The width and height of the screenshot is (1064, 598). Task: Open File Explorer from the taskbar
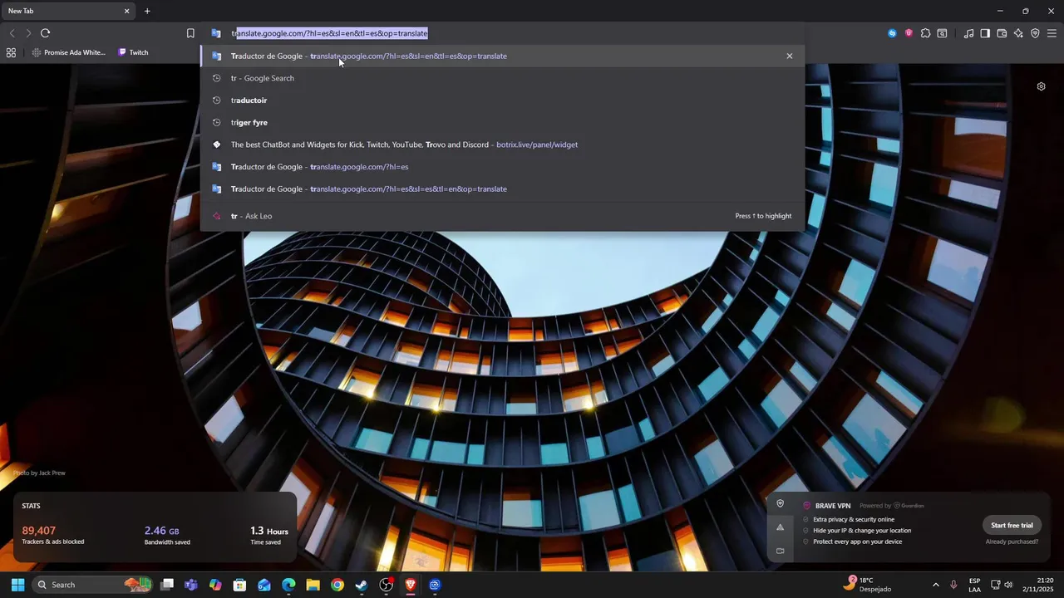(x=313, y=585)
